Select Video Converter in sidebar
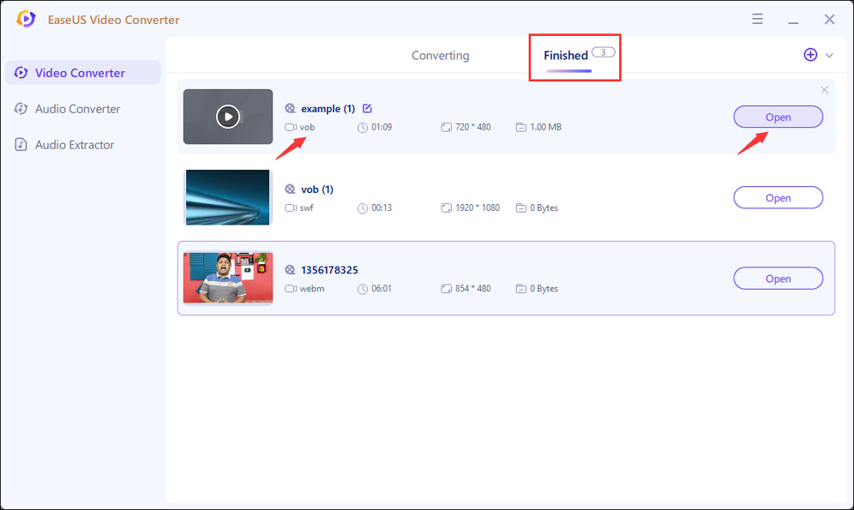Screen dimensions: 854x510 pos(82,73)
